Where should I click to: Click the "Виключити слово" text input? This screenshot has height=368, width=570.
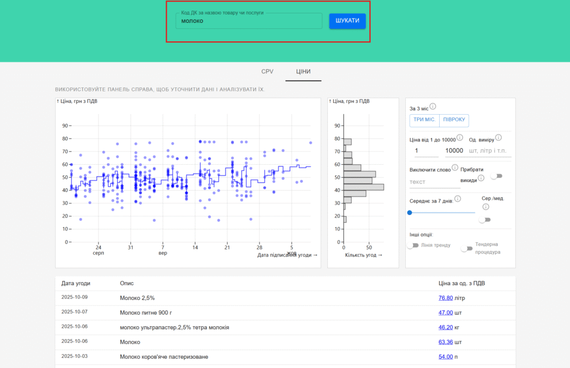(x=434, y=182)
